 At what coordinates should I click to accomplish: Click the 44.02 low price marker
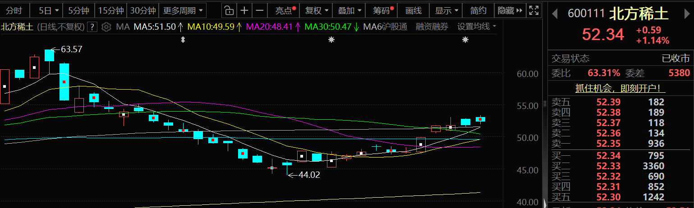(x=309, y=175)
